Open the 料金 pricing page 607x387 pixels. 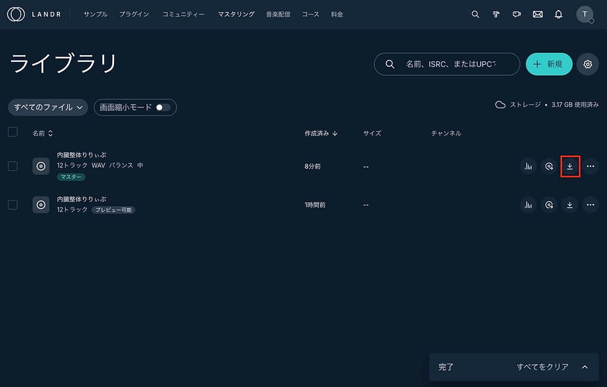337,14
